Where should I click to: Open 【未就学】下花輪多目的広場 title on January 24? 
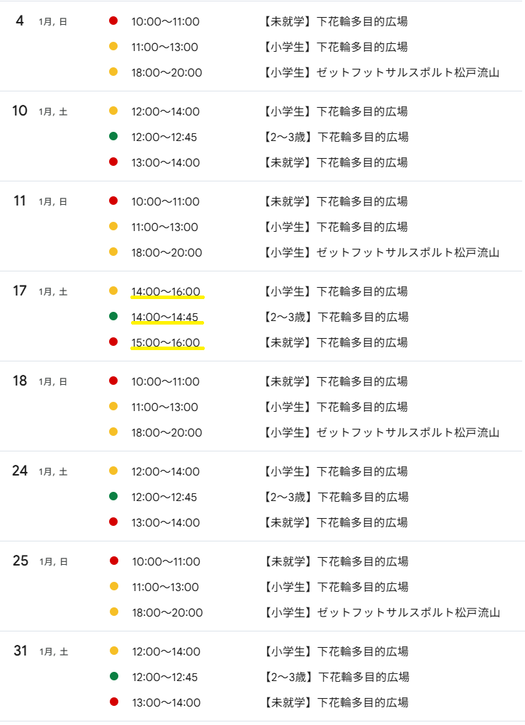click(x=335, y=522)
